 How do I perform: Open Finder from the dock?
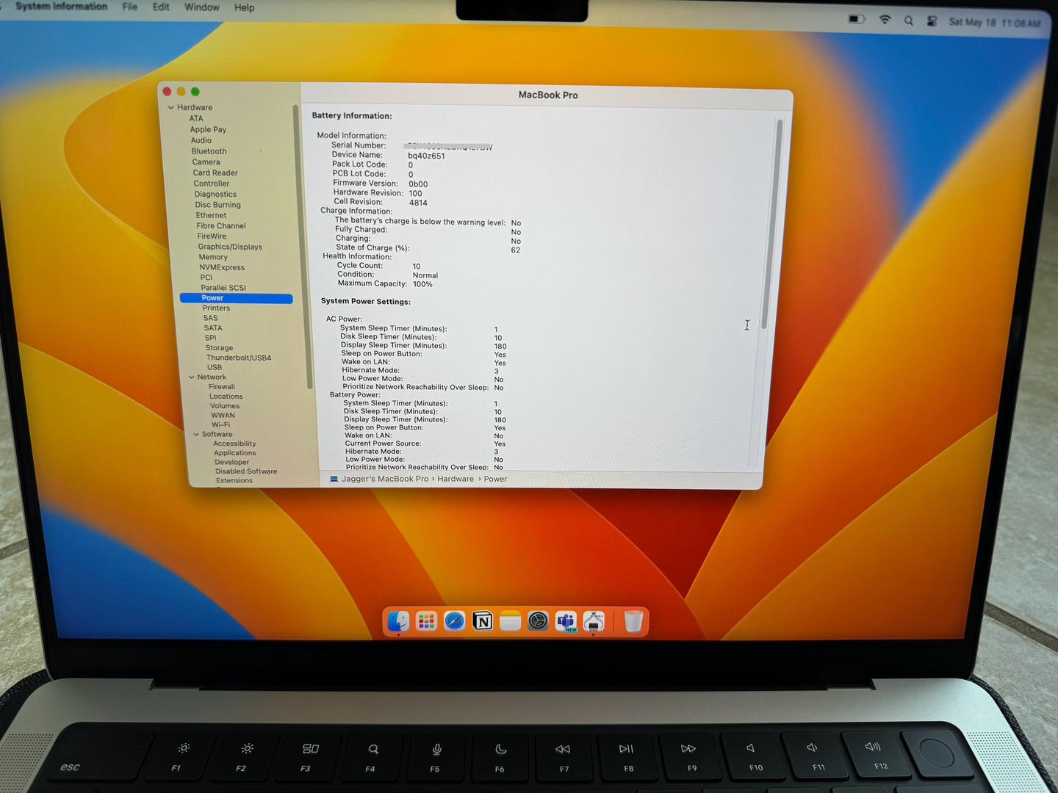[x=398, y=621]
